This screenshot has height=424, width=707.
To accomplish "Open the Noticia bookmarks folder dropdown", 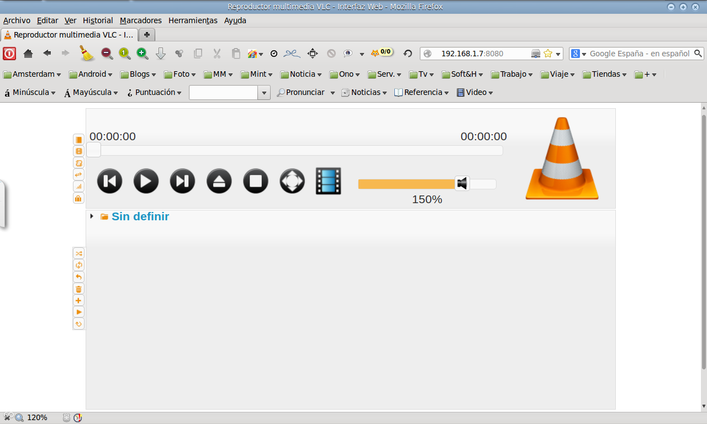I will tap(301, 74).
